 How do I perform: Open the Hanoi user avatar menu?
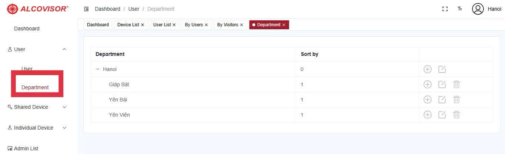[x=478, y=9]
